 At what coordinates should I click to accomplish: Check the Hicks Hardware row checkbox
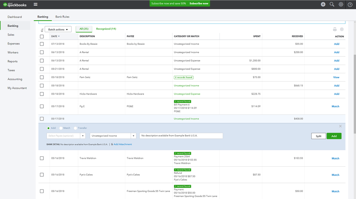coord(42,94)
